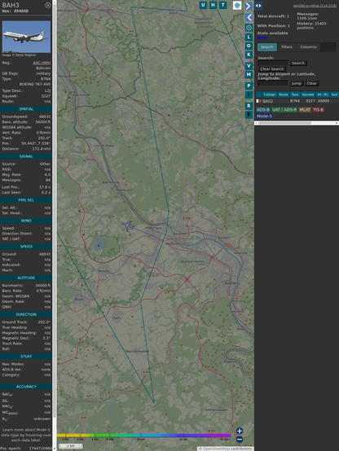Toggle TIS-B source legend filter

(318, 110)
